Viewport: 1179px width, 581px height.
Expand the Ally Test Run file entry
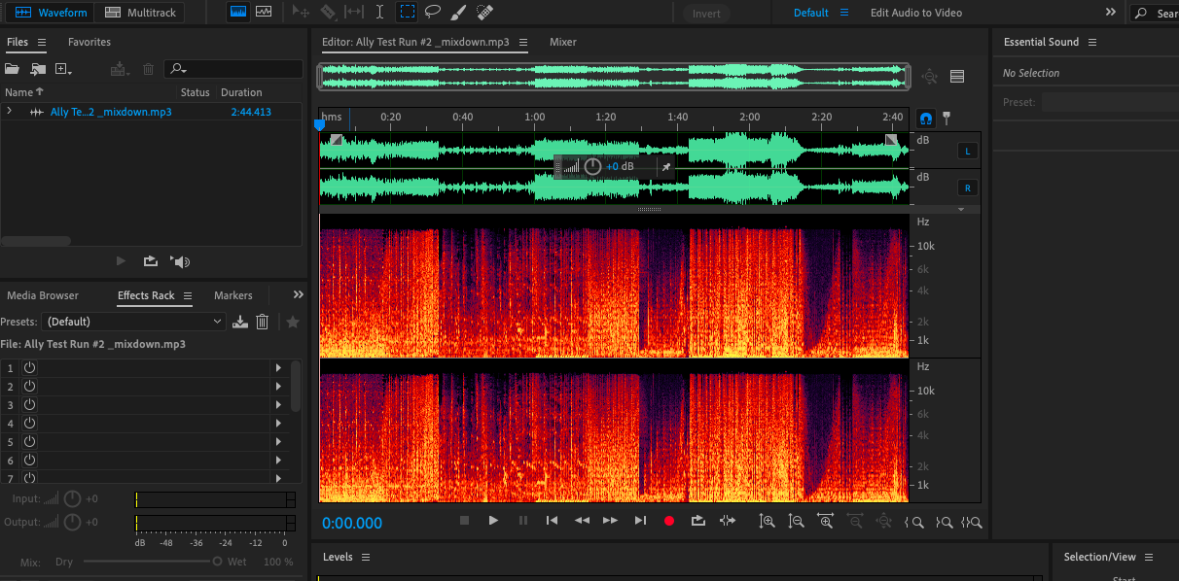[x=10, y=112]
